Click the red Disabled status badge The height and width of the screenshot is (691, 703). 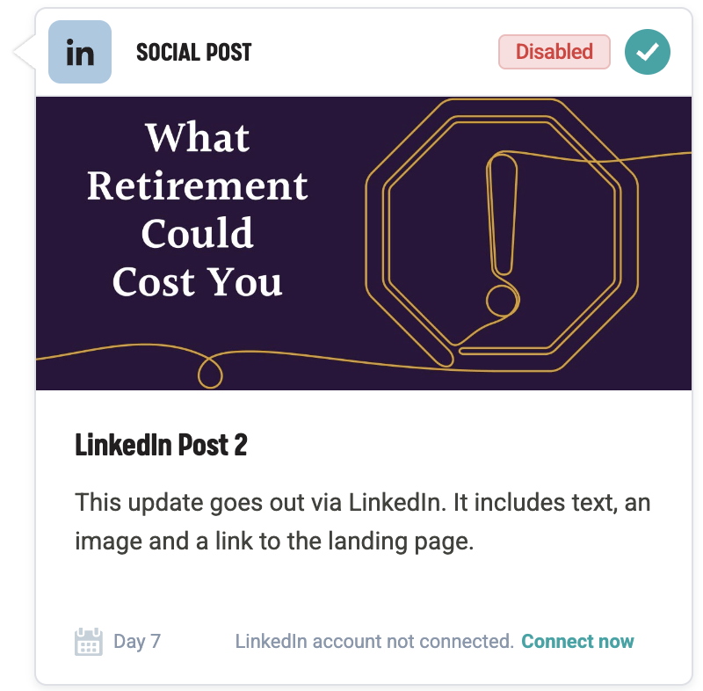pyautogui.click(x=554, y=52)
